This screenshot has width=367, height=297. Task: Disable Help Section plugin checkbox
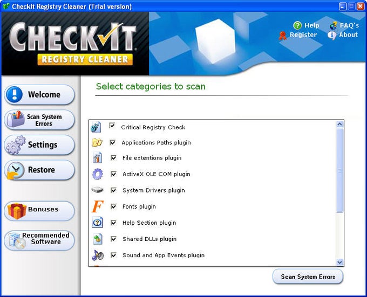(113, 223)
